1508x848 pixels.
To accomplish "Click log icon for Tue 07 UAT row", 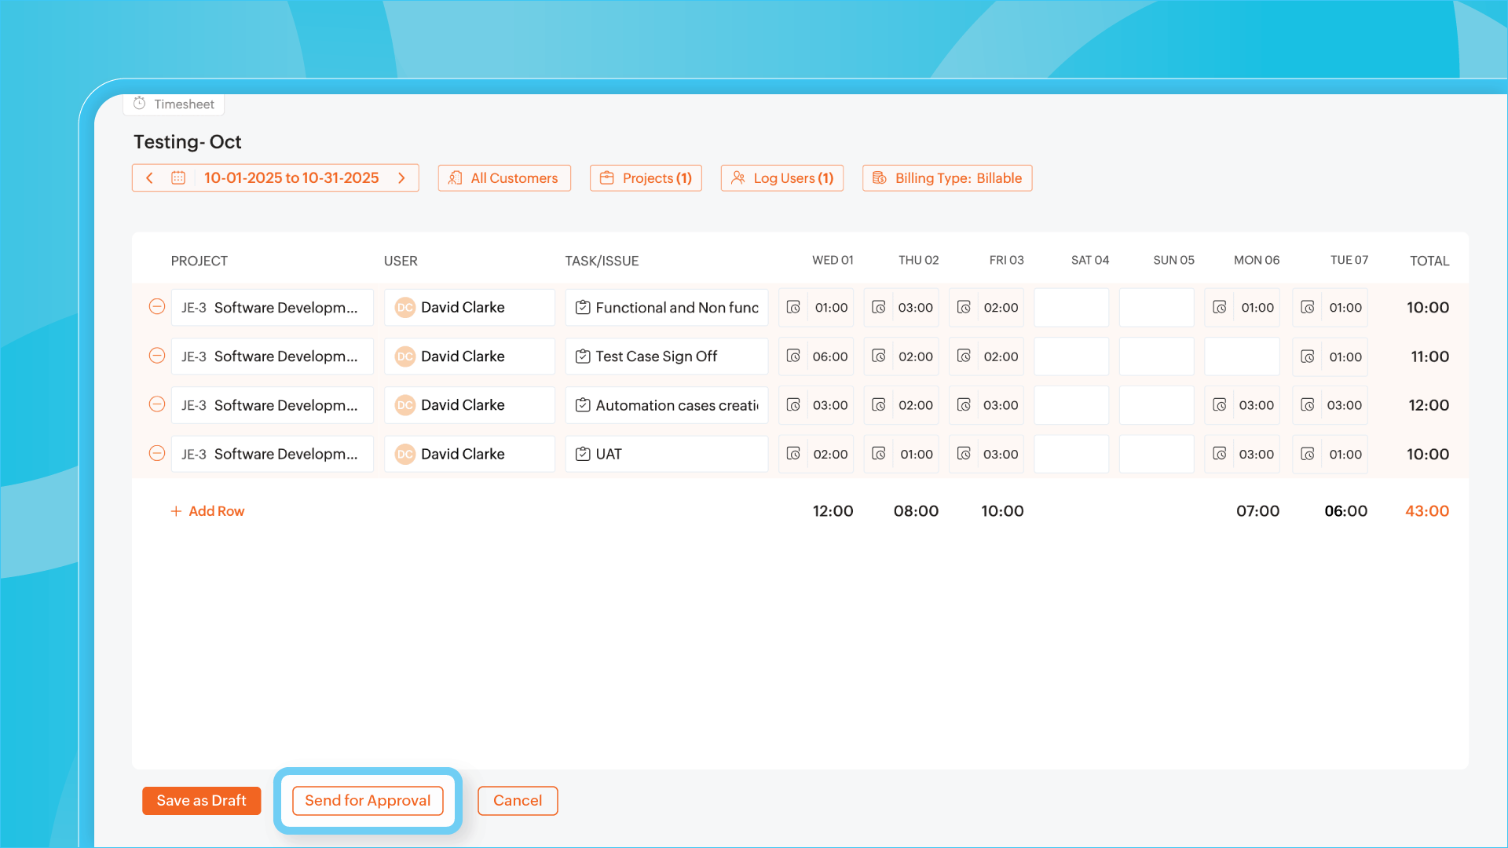I will coord(1308,454).
